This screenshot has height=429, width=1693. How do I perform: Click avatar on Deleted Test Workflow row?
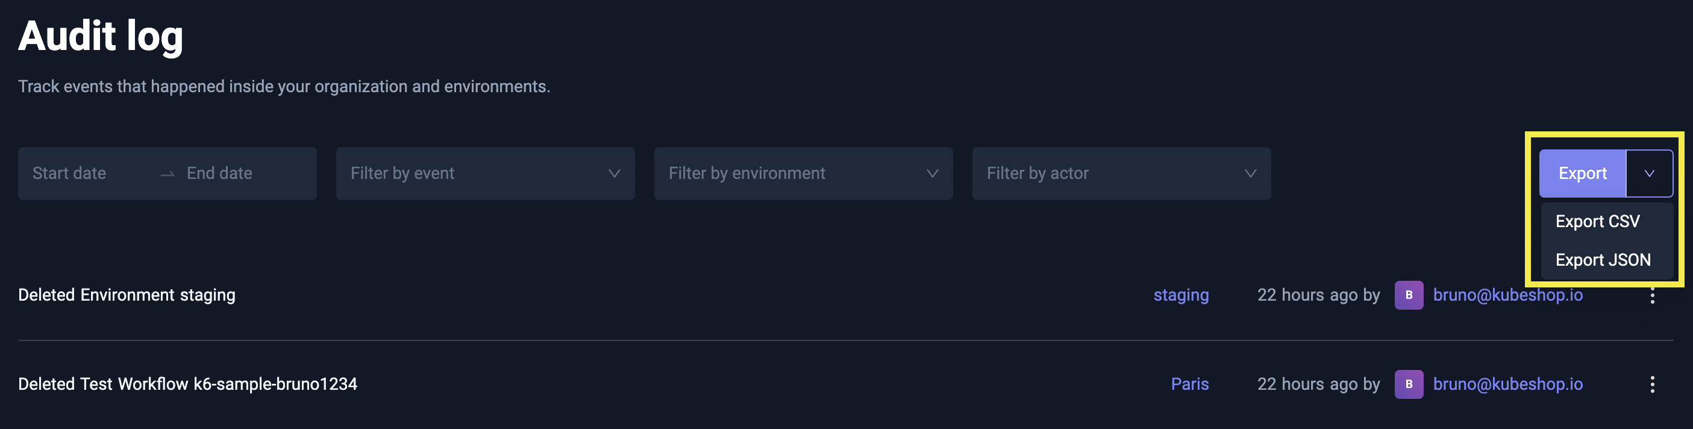click(x=1409, y=384)
